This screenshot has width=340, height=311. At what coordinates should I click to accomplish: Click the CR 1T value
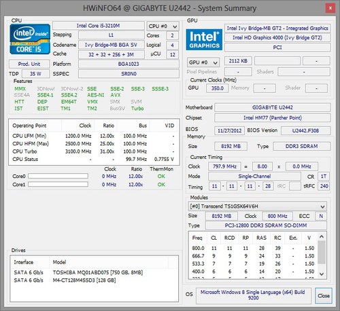(x=324, y=177)
